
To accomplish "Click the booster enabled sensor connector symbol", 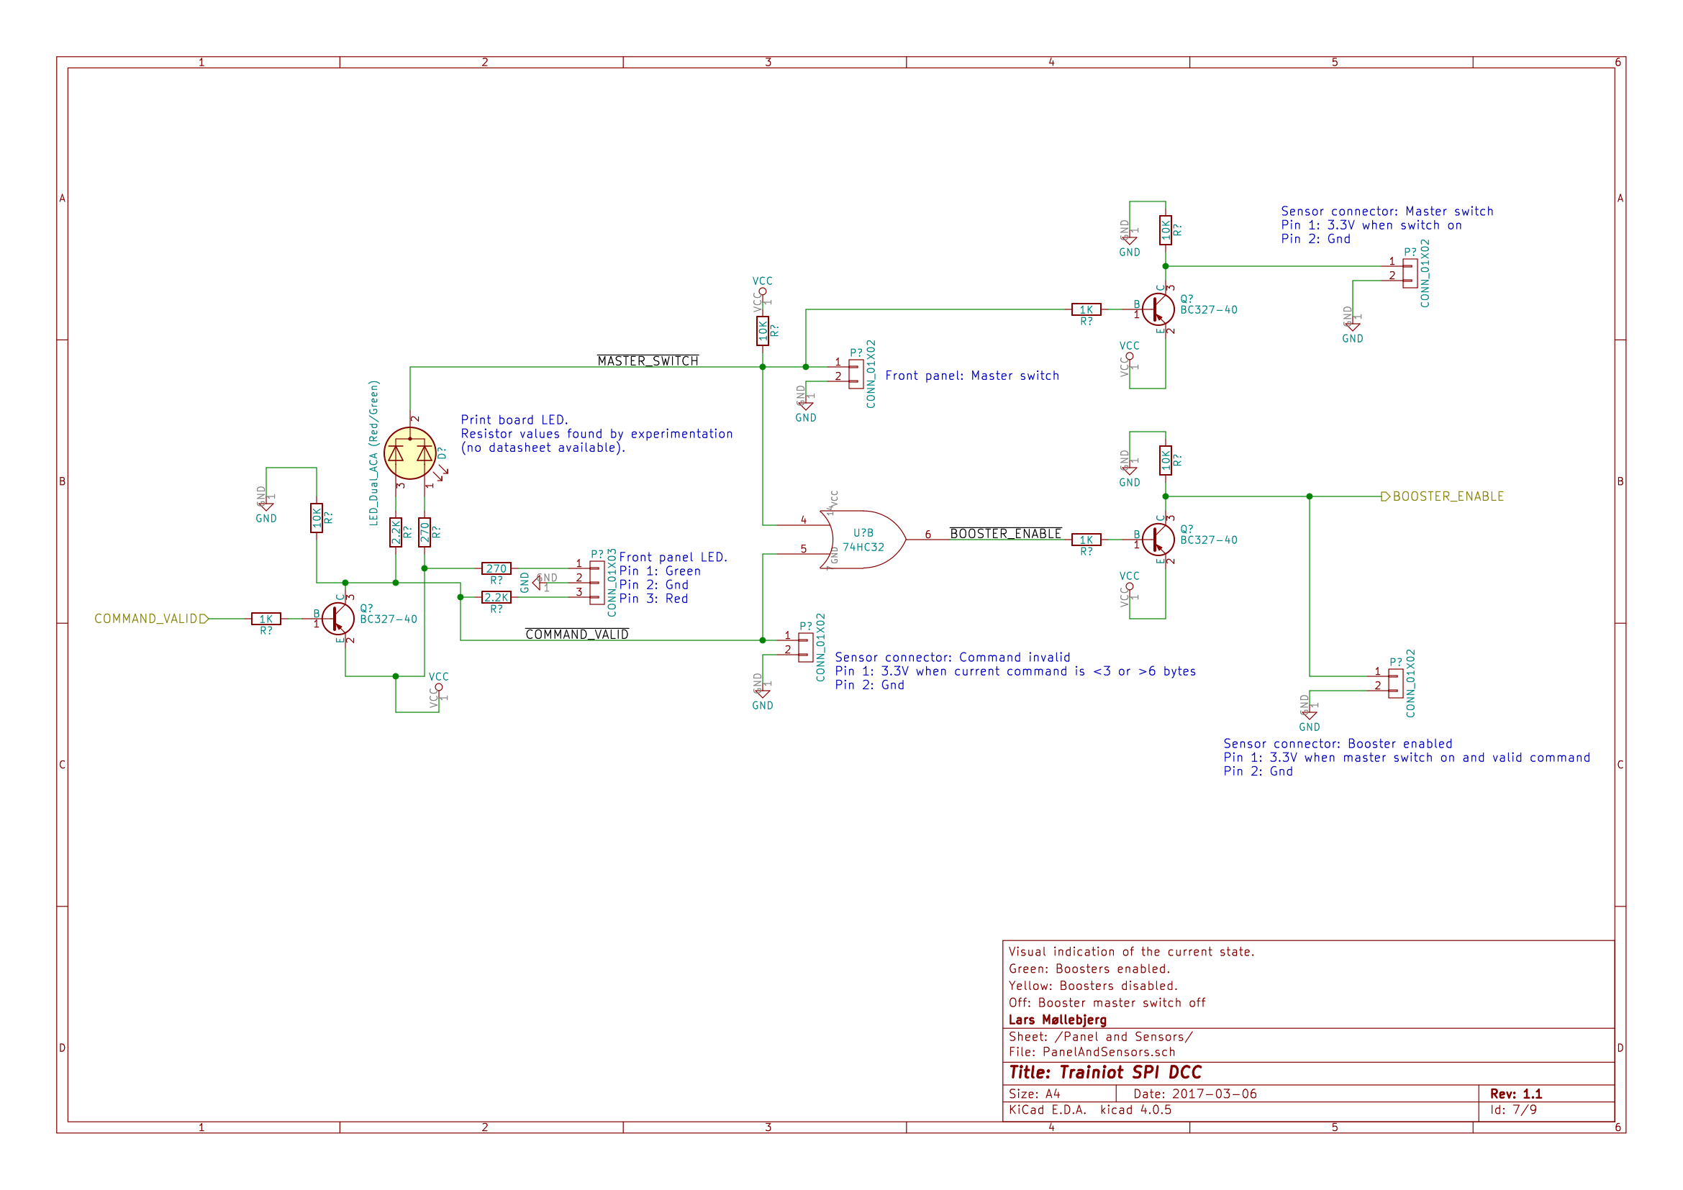I will pos(1396,683).
